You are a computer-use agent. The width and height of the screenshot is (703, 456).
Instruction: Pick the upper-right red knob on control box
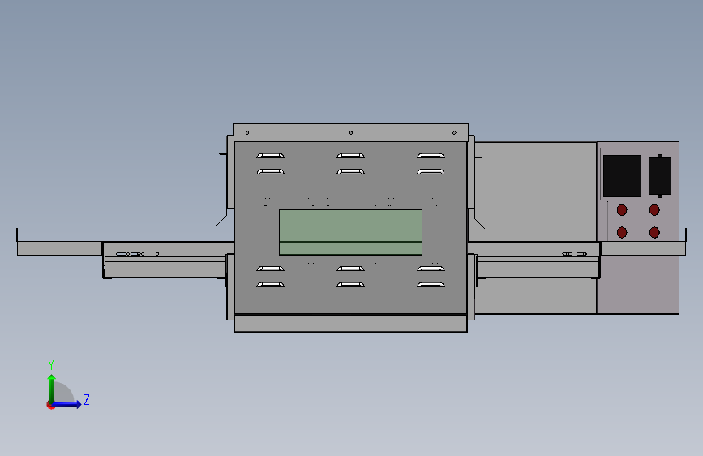[654, 209]
